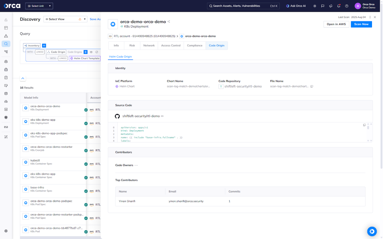Switch to the Network tab
The image size is (383, 239).
(149, 46)
